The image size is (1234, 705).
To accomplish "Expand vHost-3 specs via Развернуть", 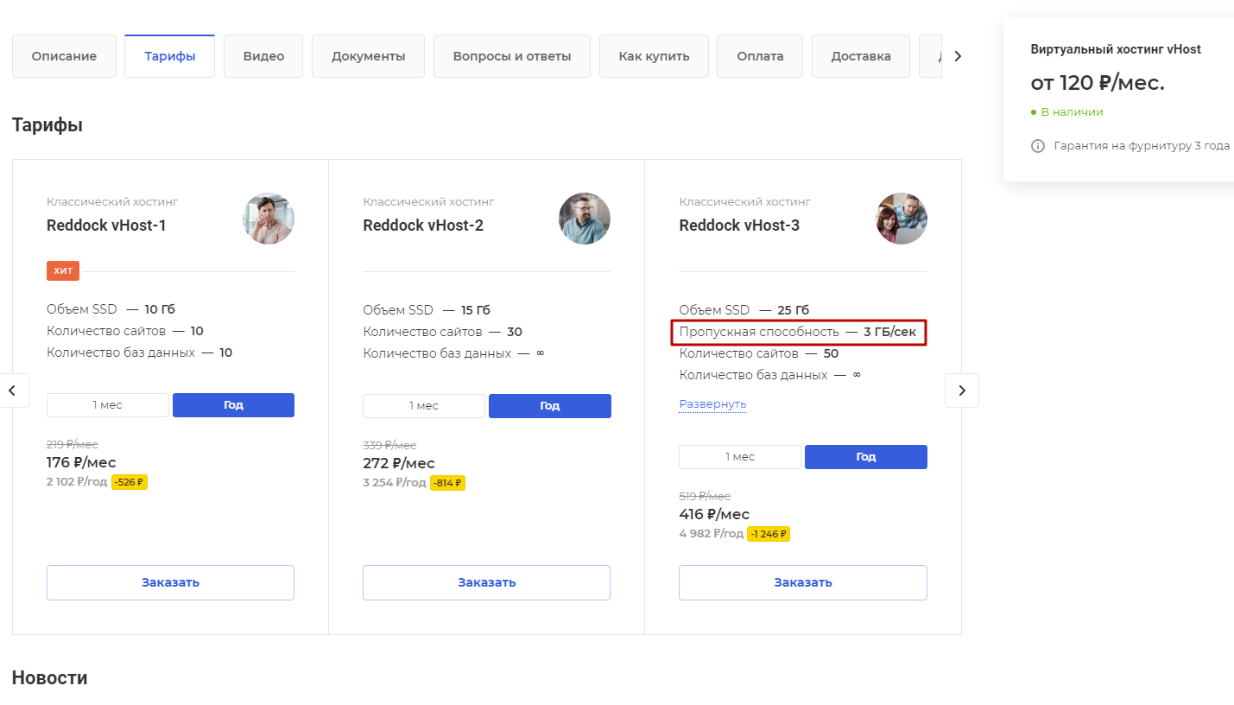I will [x=712, y=404].
